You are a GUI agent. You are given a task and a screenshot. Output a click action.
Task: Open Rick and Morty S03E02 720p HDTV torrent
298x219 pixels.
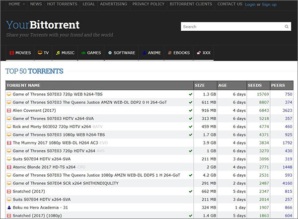pos(58,127)
